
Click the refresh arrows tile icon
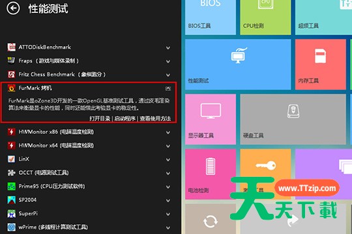[211, 221]
